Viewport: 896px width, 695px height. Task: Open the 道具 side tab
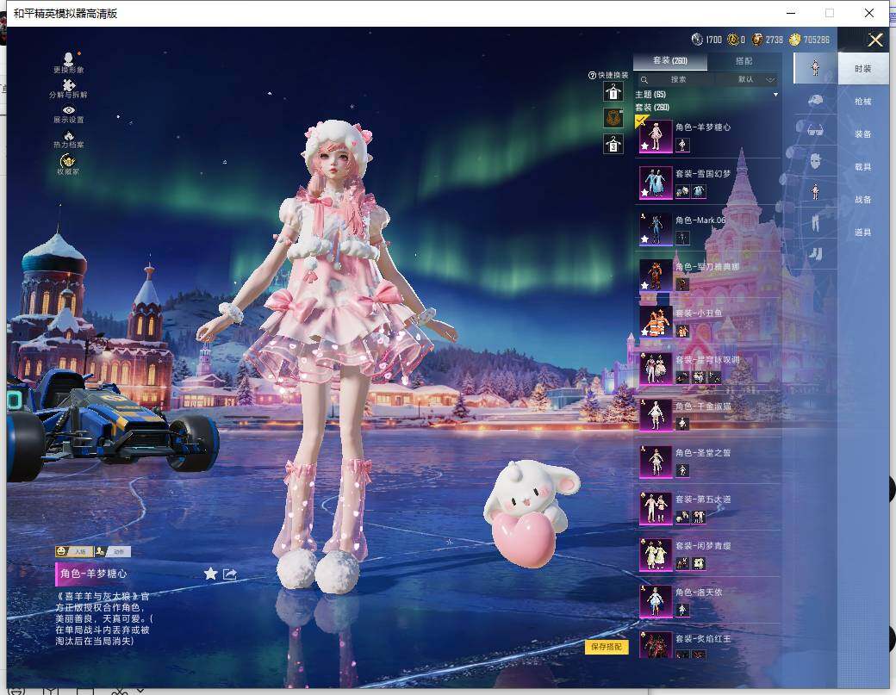click(x=863, y=232)
